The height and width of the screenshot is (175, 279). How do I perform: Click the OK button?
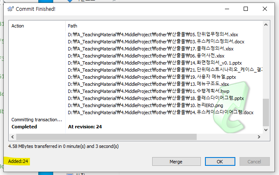click(220, 161)
